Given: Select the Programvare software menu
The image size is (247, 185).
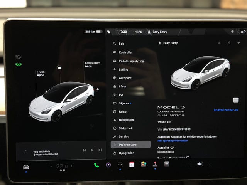Looking at the screenshot, I should click(x=130, y=145).
